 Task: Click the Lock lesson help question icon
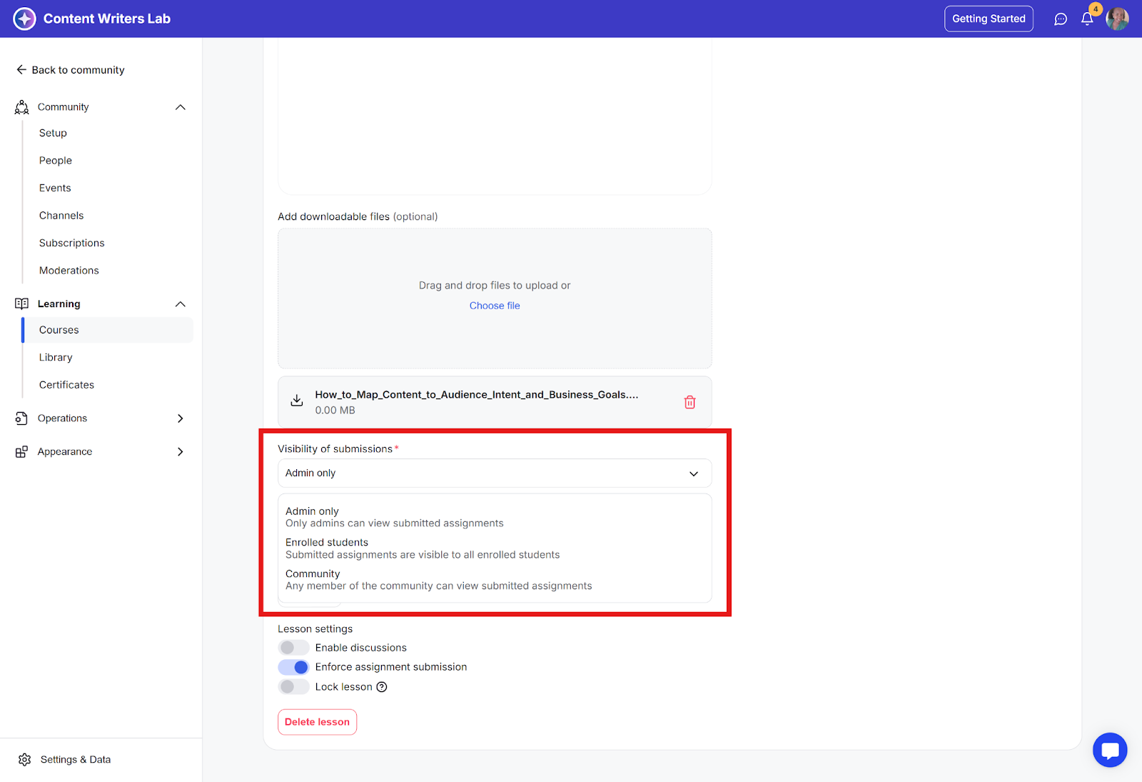382,687
